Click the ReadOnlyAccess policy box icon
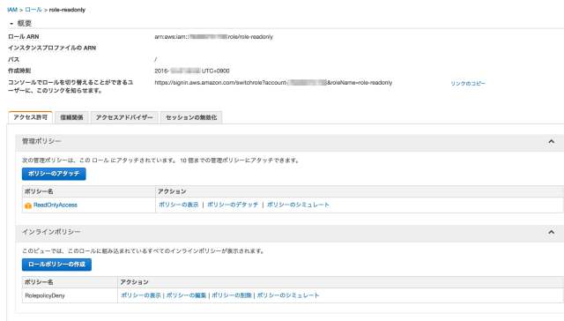Image resolution: width=564 pixels, height=321 pixels. [x=28, y=205]
